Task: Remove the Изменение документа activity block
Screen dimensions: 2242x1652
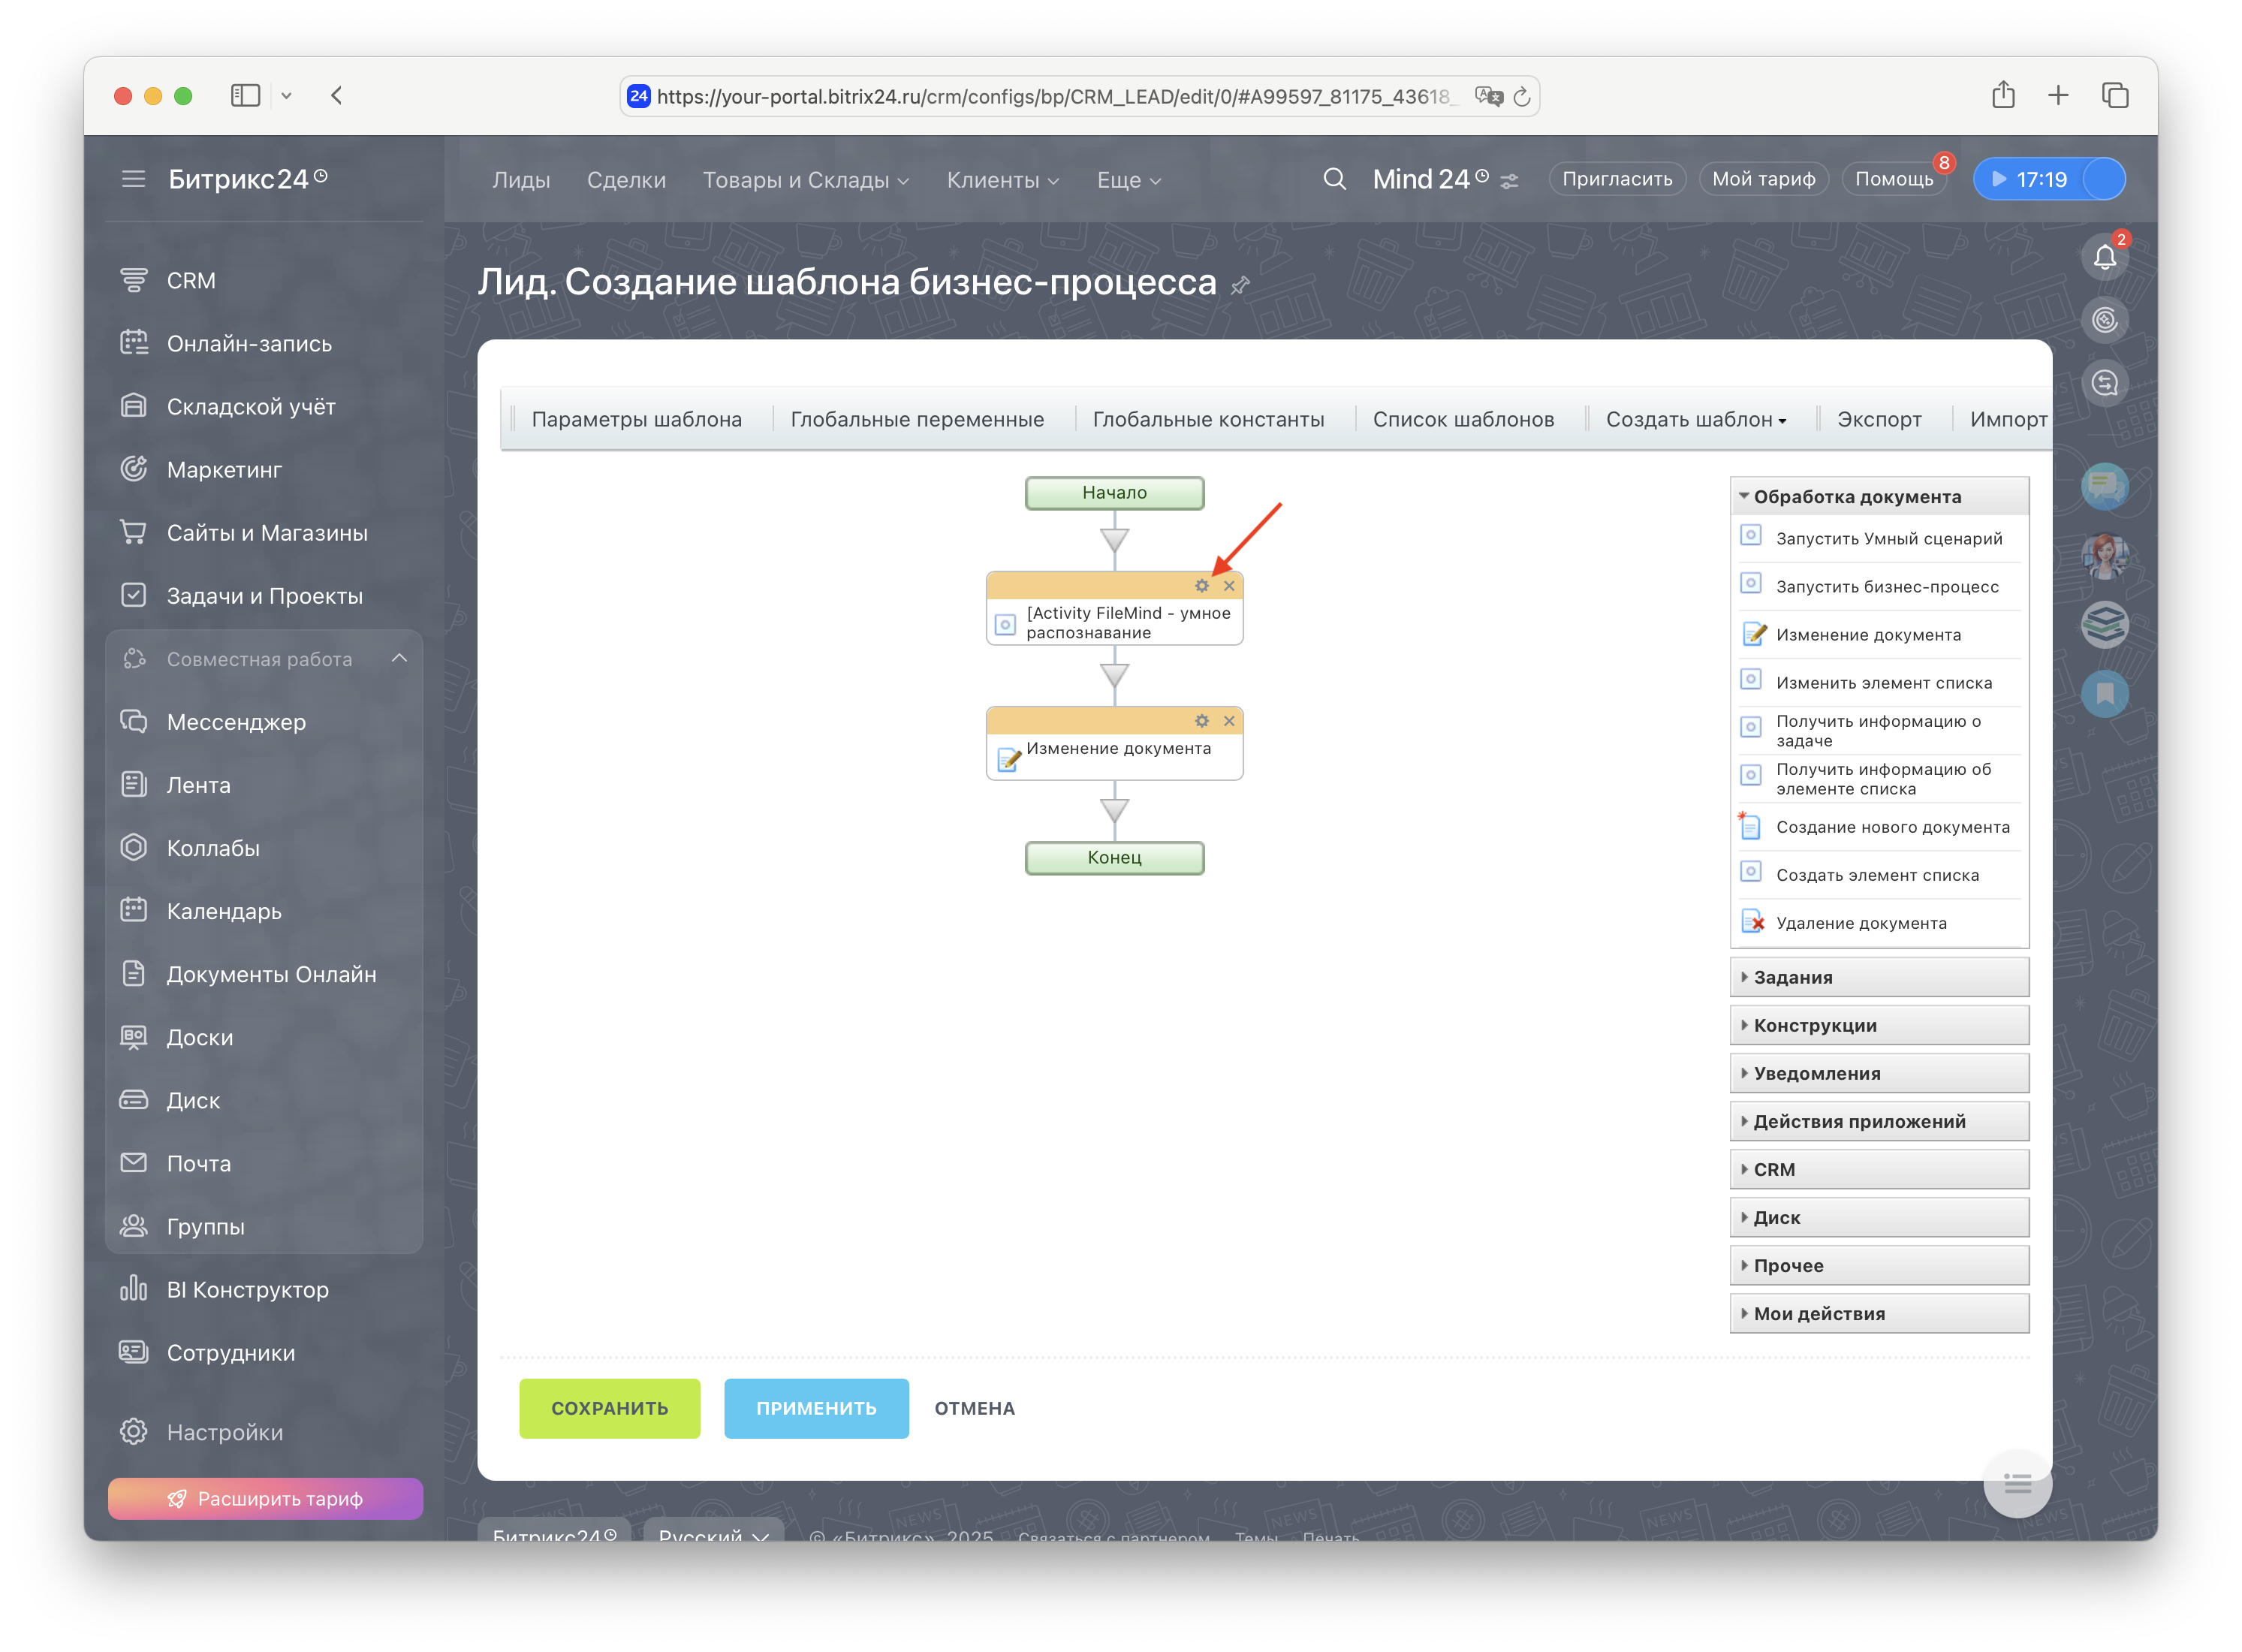Action: (1229, 721)
